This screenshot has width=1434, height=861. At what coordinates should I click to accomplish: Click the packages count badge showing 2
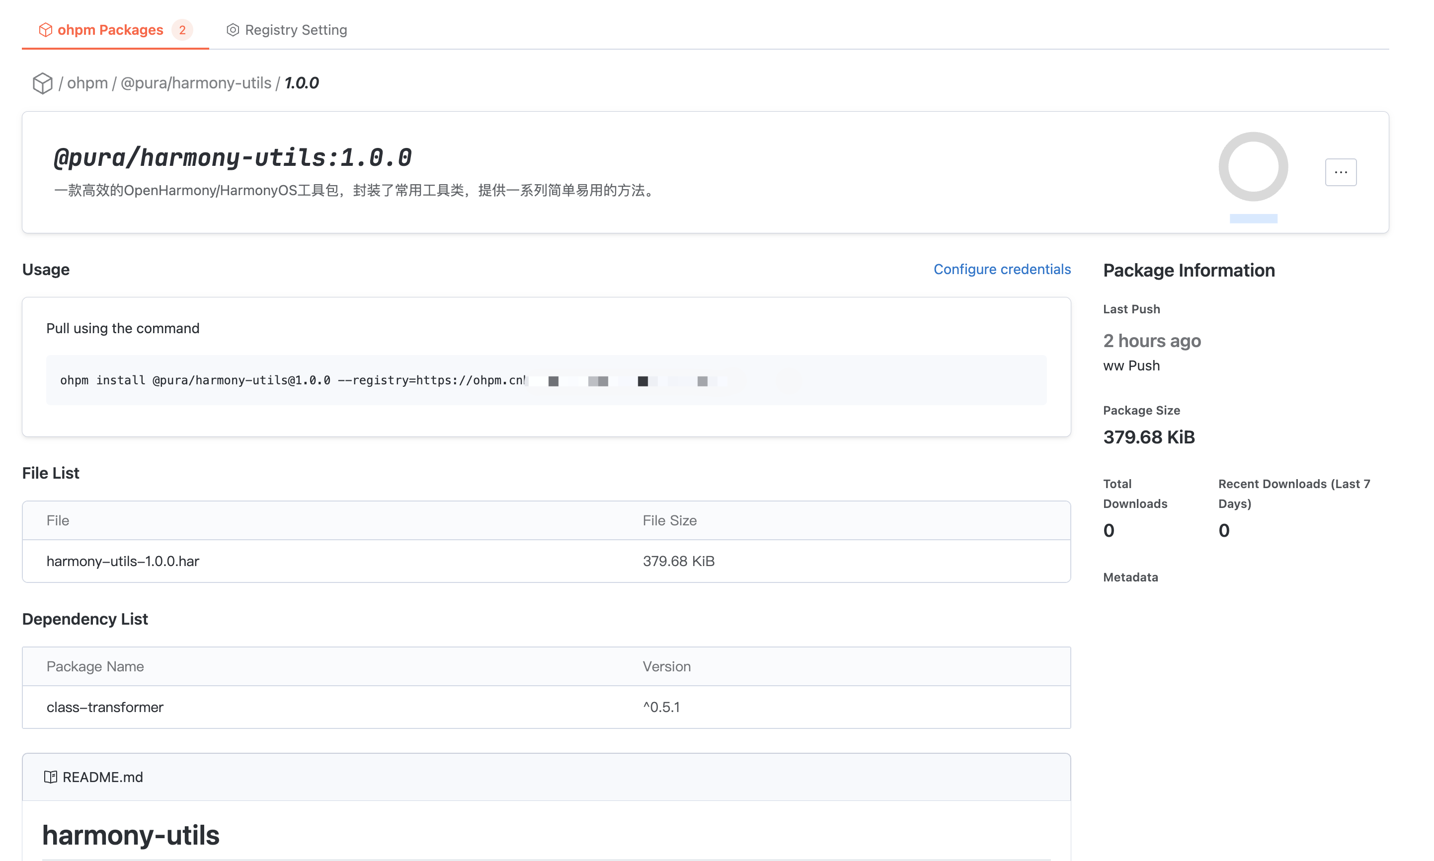(182, 30)
